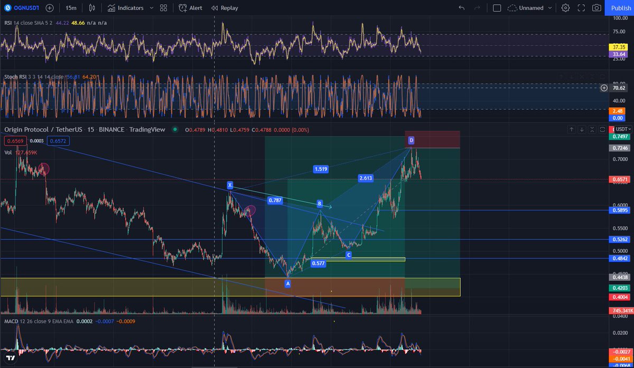This screenshot has height=368, width=634.
Task: Add a compare symbol with the plus icon
Action: pos(49,8)
